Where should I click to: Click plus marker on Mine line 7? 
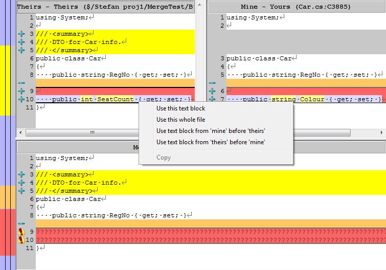tap(212, 99)
